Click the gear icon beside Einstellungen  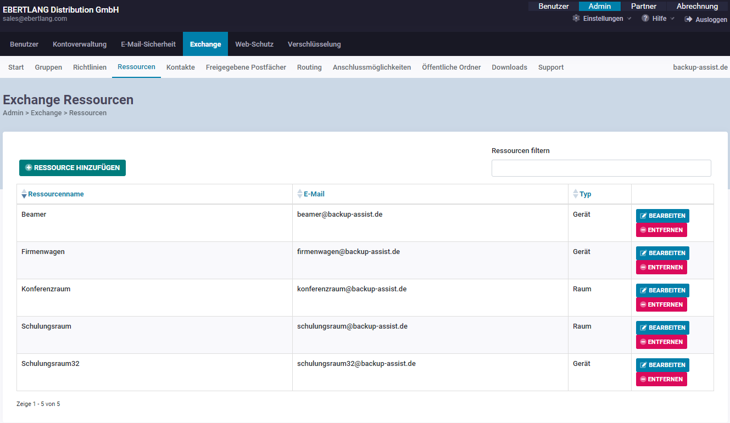576,19
